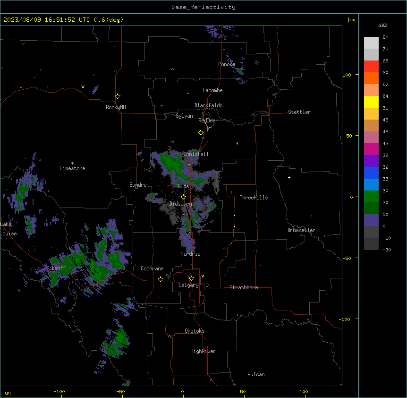Click the RockyMH label
The width and height of the screenshot is (407, 398).
click(116, 107)
